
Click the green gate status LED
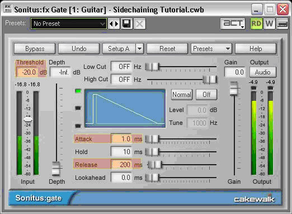78,91
